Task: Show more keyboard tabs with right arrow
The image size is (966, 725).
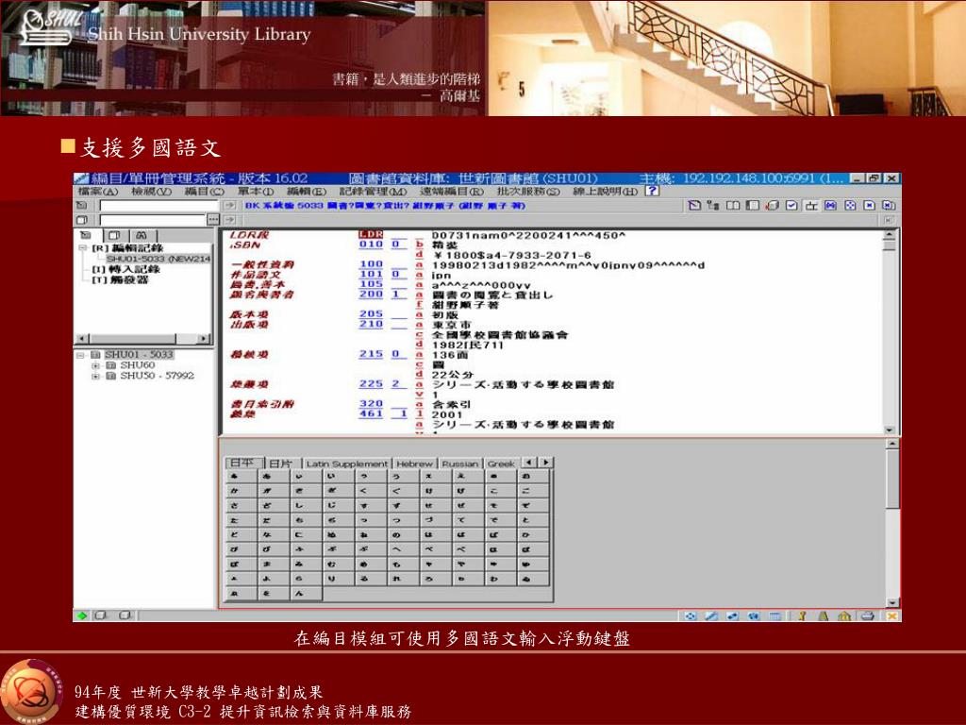Action: click(545, 463)
